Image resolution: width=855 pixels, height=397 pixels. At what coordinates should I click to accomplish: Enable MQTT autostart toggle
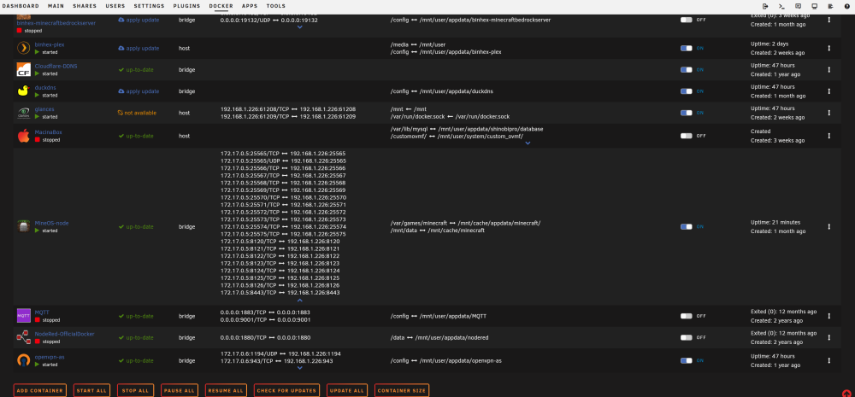click(x=686, y=316)
